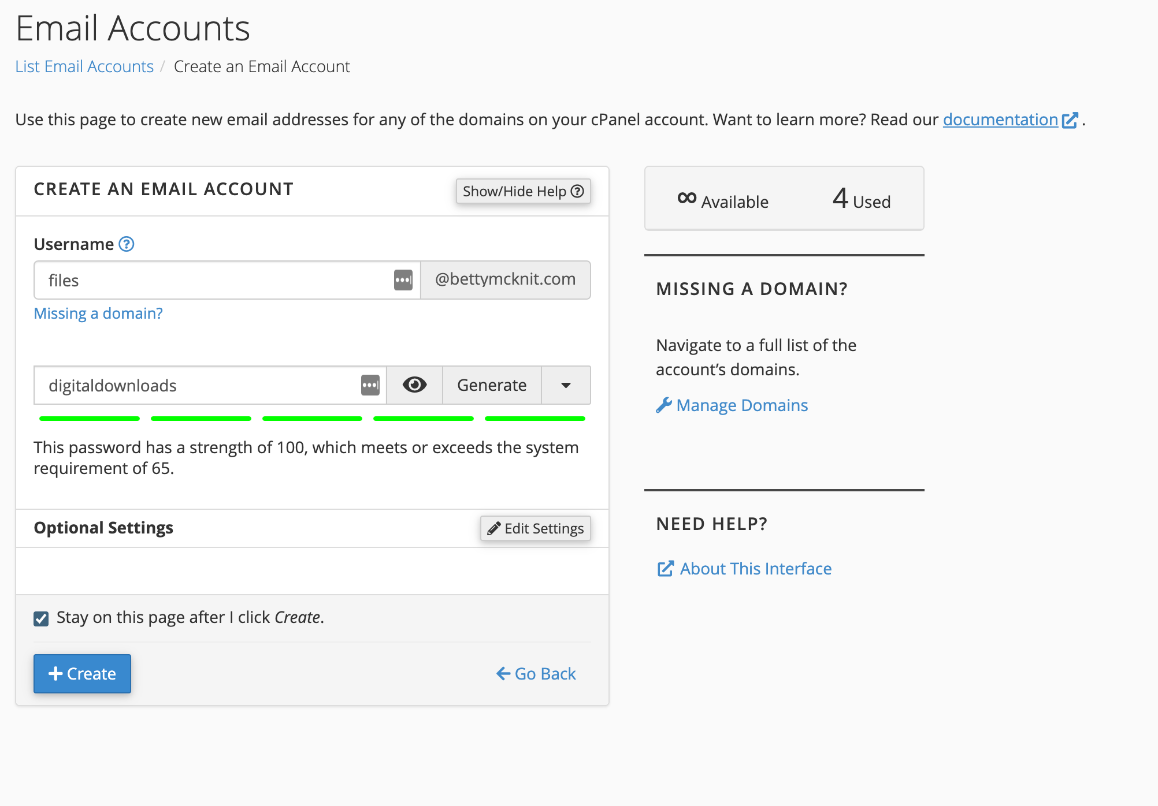The height and width of the screenshot is (806, 1158).
Task: Uncheck Stay on this page checkbox
Action: [x=41, y=619]
